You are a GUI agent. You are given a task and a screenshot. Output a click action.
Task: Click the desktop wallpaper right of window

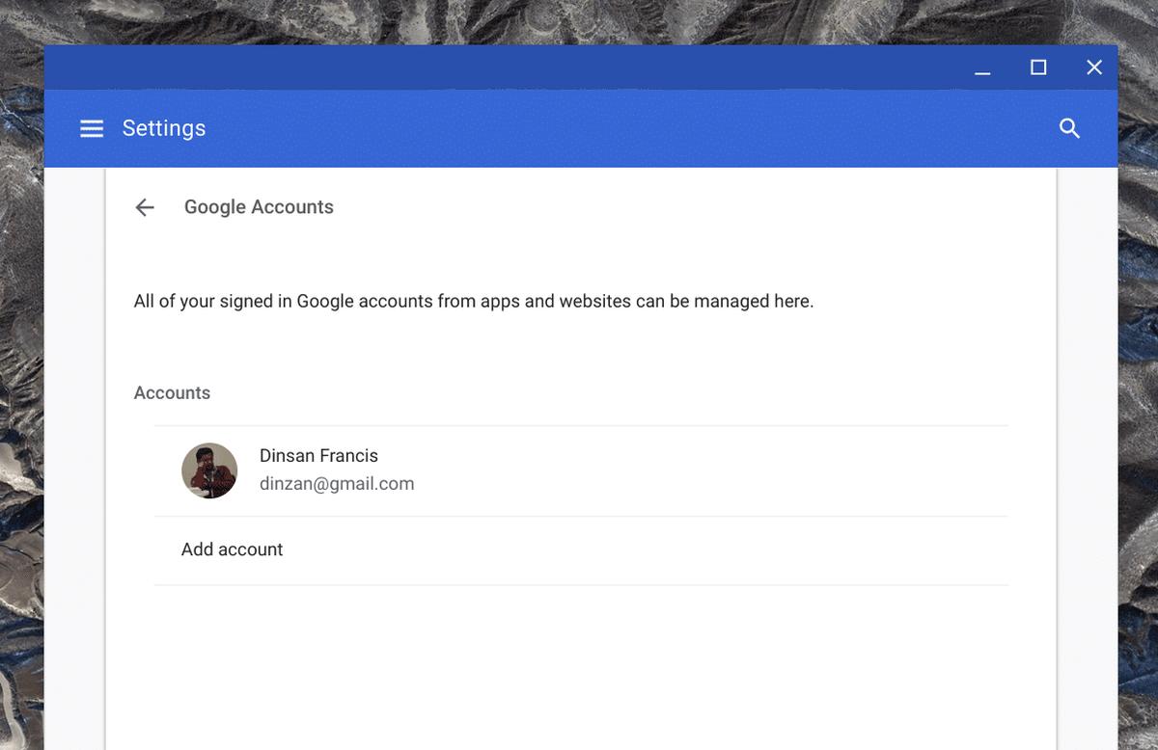point(1139,386)
